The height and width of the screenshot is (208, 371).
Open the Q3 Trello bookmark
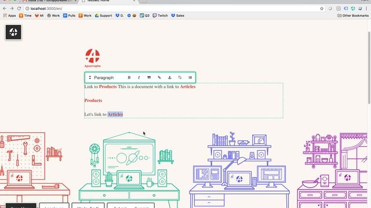click(145, 16)
